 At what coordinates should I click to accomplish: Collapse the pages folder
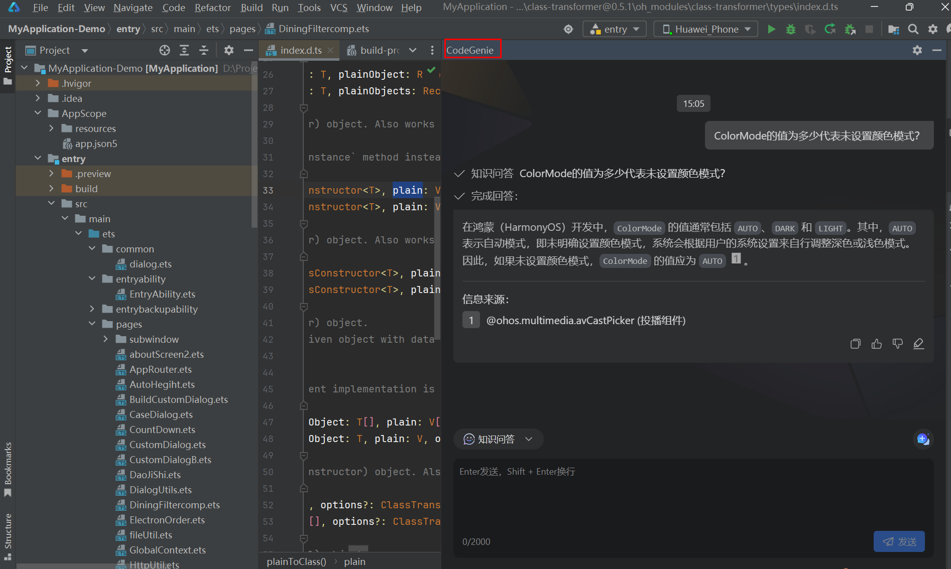click(x=92, y=324)
